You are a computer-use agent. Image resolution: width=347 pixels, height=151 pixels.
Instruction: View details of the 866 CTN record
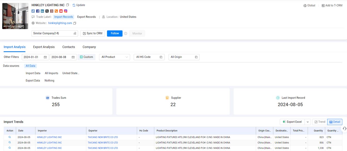pos(10,142)
